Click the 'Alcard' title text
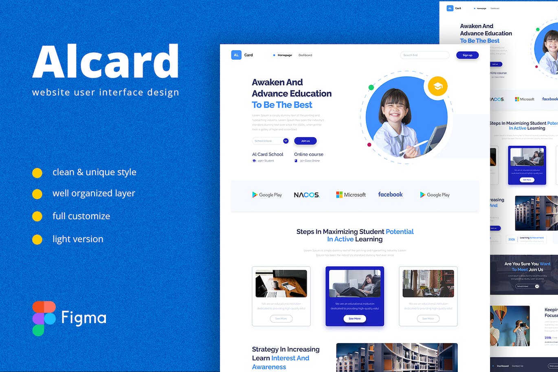Viewport: 558px width, 372px height. pyautogui.click(x=106, y=61)
